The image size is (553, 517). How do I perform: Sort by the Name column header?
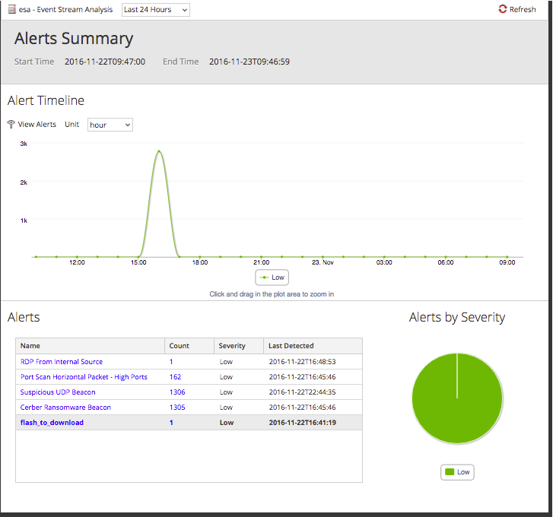pos(30,346)
